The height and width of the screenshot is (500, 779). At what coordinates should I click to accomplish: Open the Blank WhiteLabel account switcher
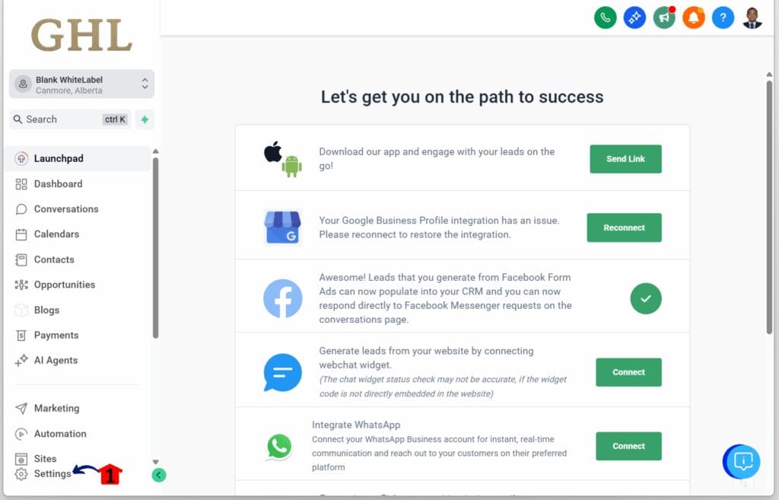coord(81,84)
